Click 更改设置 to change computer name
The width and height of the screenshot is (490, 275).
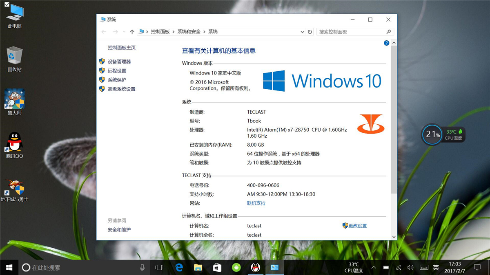(358, 226)
